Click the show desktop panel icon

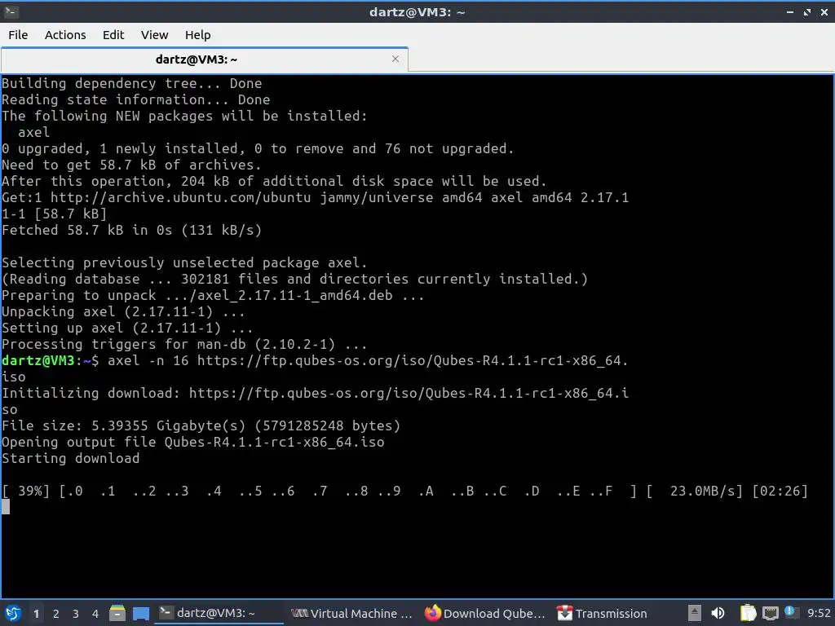click(140, 613)
